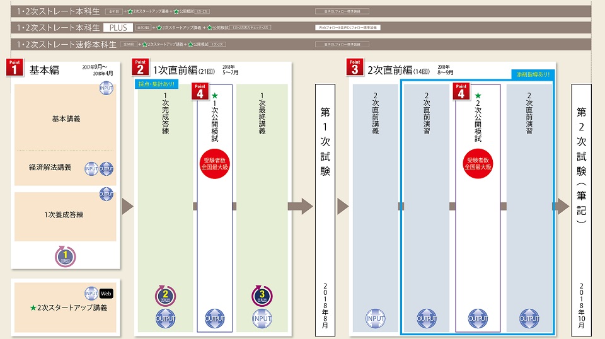Select the Point 3 badge beside 2次直前編
This screenshot has width=605, height=339.
click(354, 67)
